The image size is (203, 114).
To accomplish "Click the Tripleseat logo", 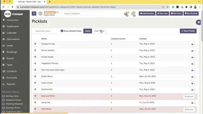I will [14, 14].
